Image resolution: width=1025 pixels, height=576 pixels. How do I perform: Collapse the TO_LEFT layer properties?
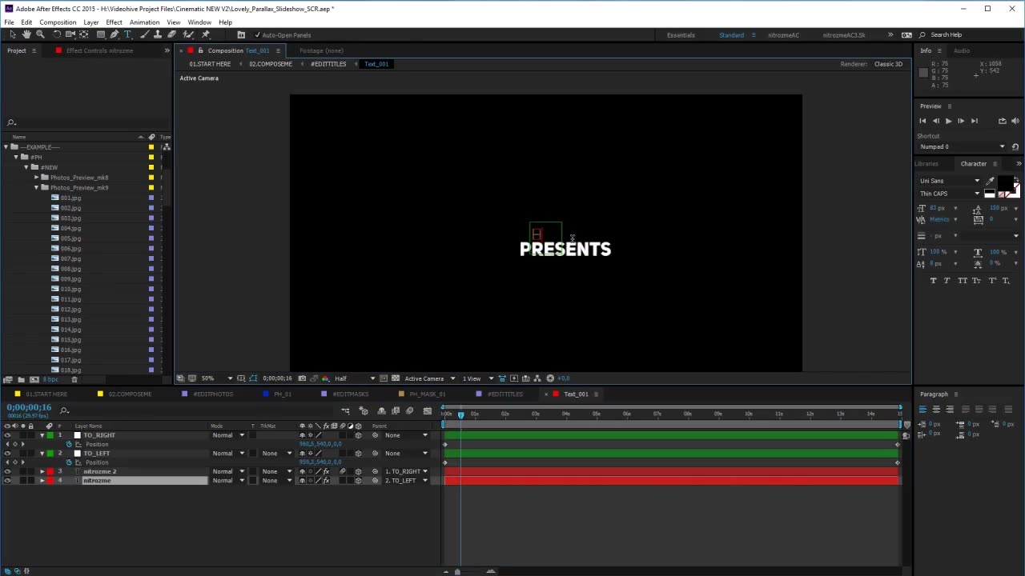tap(42, 454)
